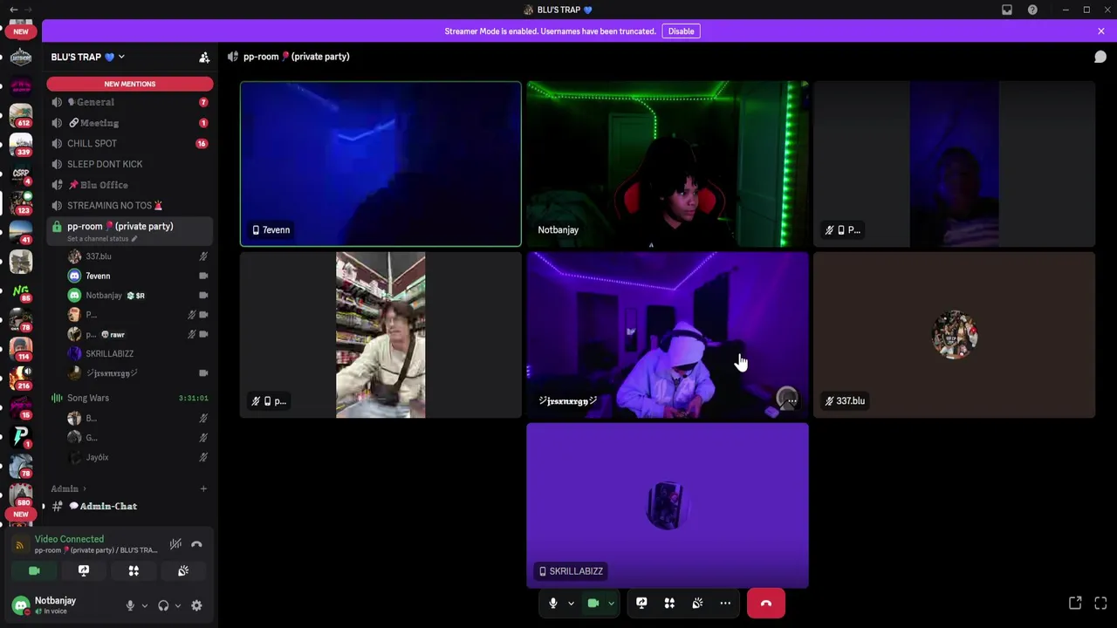
Task: Pop out the call with the bottom-right icon
Action: (1075, 603)
